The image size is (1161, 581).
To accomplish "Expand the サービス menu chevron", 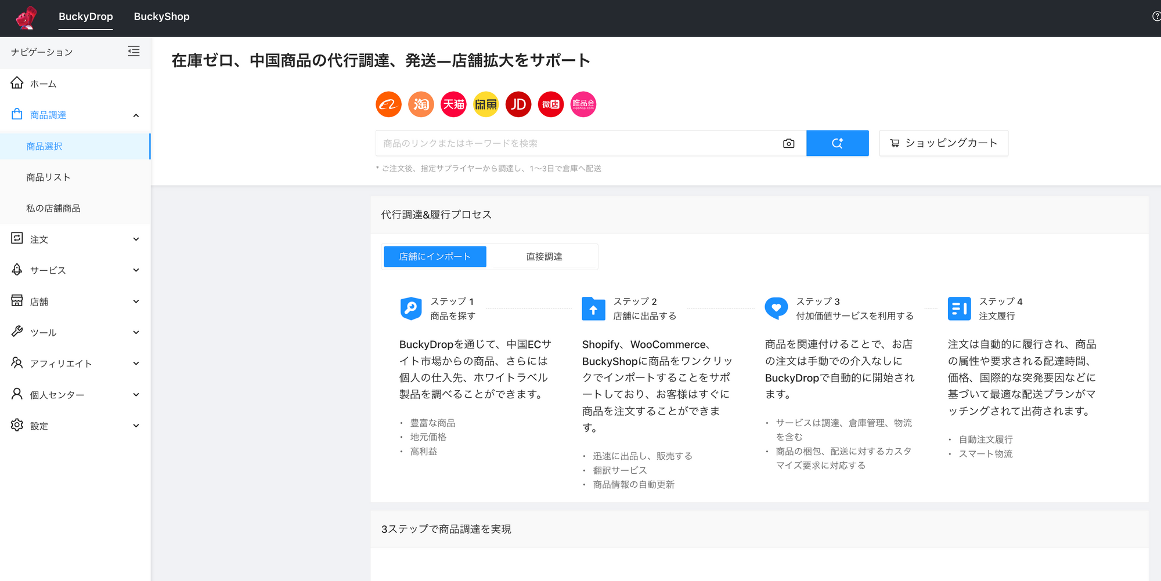I will tap(136, 270).
